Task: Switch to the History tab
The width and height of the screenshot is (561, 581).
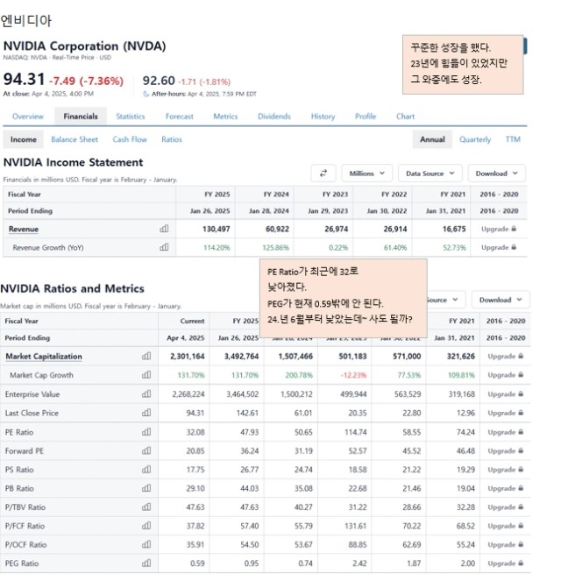Action: pyautogui.click(x=323, y=117)
